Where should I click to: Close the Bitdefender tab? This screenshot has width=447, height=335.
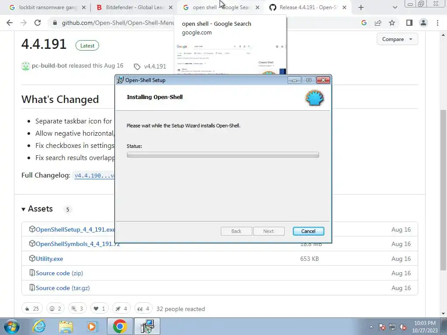click(x=171, y=8)
